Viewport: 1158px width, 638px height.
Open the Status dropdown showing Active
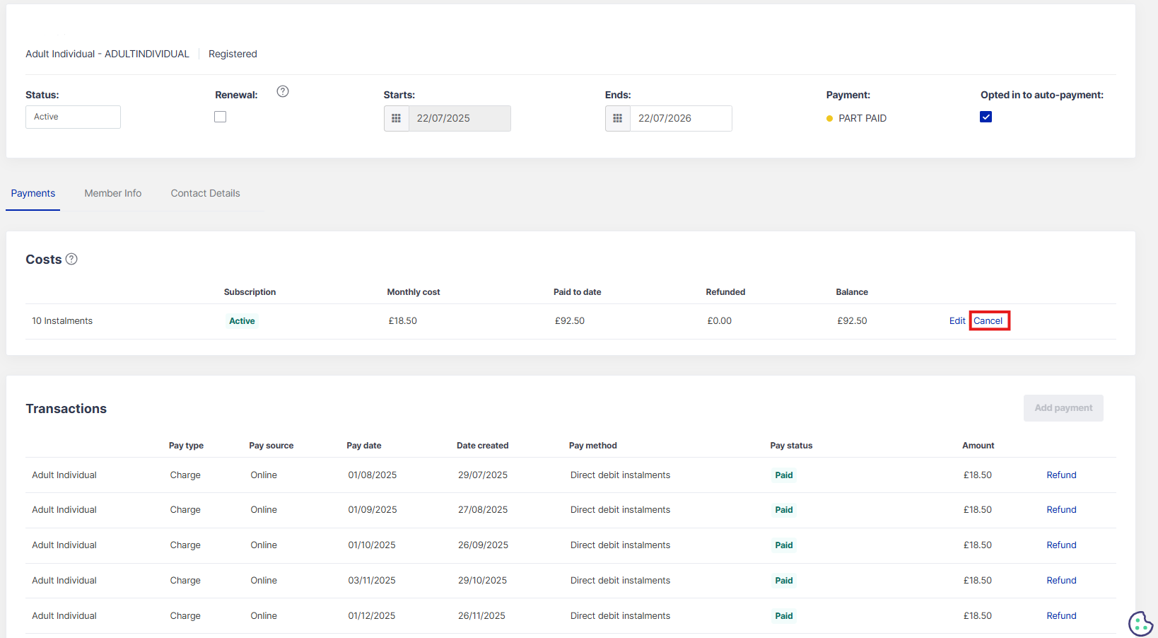(73, 117)
